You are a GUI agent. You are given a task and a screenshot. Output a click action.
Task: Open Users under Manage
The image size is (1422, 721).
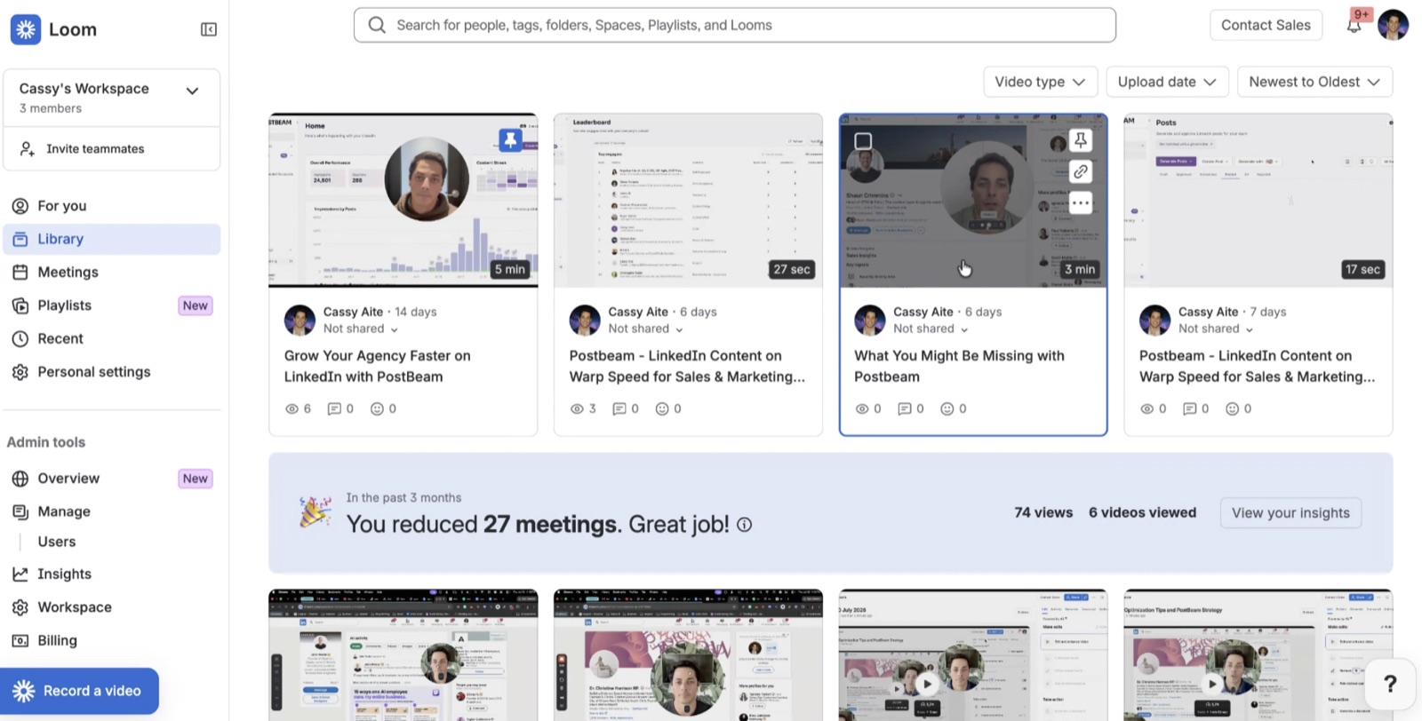(x=57, y=542)
